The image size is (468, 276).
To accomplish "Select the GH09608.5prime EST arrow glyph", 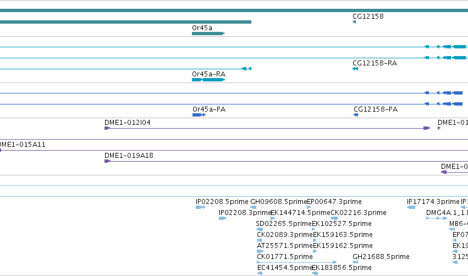I will coord(253,207).
